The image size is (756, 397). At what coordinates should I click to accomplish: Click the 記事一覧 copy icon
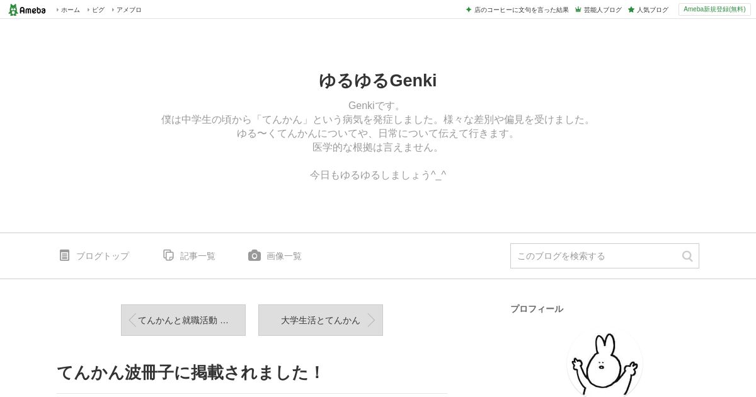click(168, 255)
